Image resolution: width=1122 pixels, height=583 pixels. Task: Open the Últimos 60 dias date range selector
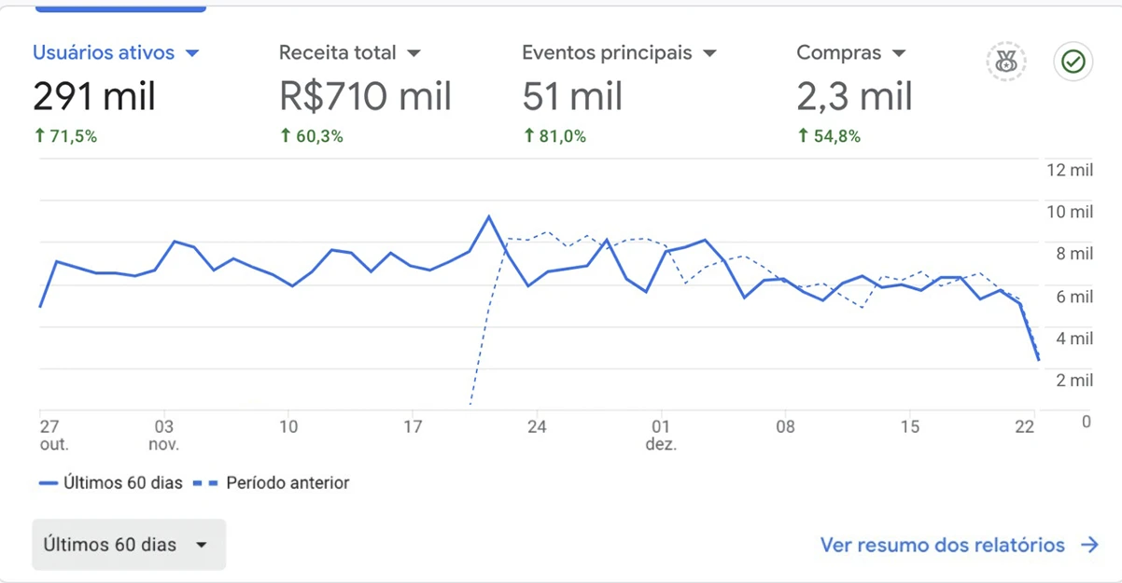click(129, 545)
